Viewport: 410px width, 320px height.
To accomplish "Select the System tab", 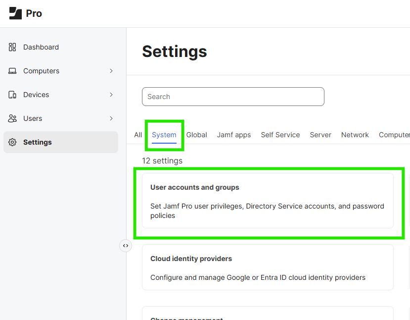I will pos(164,135).
